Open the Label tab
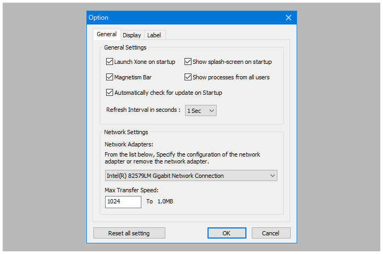Screen dimensions: 383x254 click(154, 35)
